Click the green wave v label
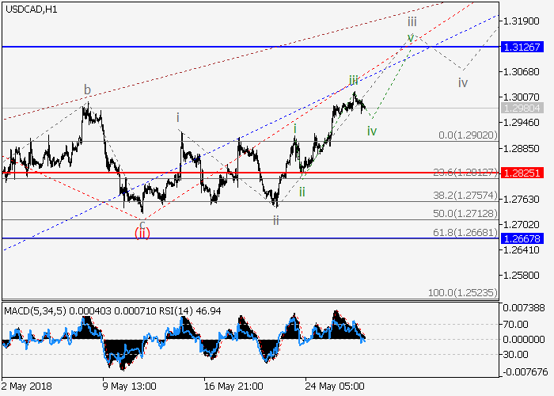The height and width of the screenshot is (396, 554). coord(410,37)
